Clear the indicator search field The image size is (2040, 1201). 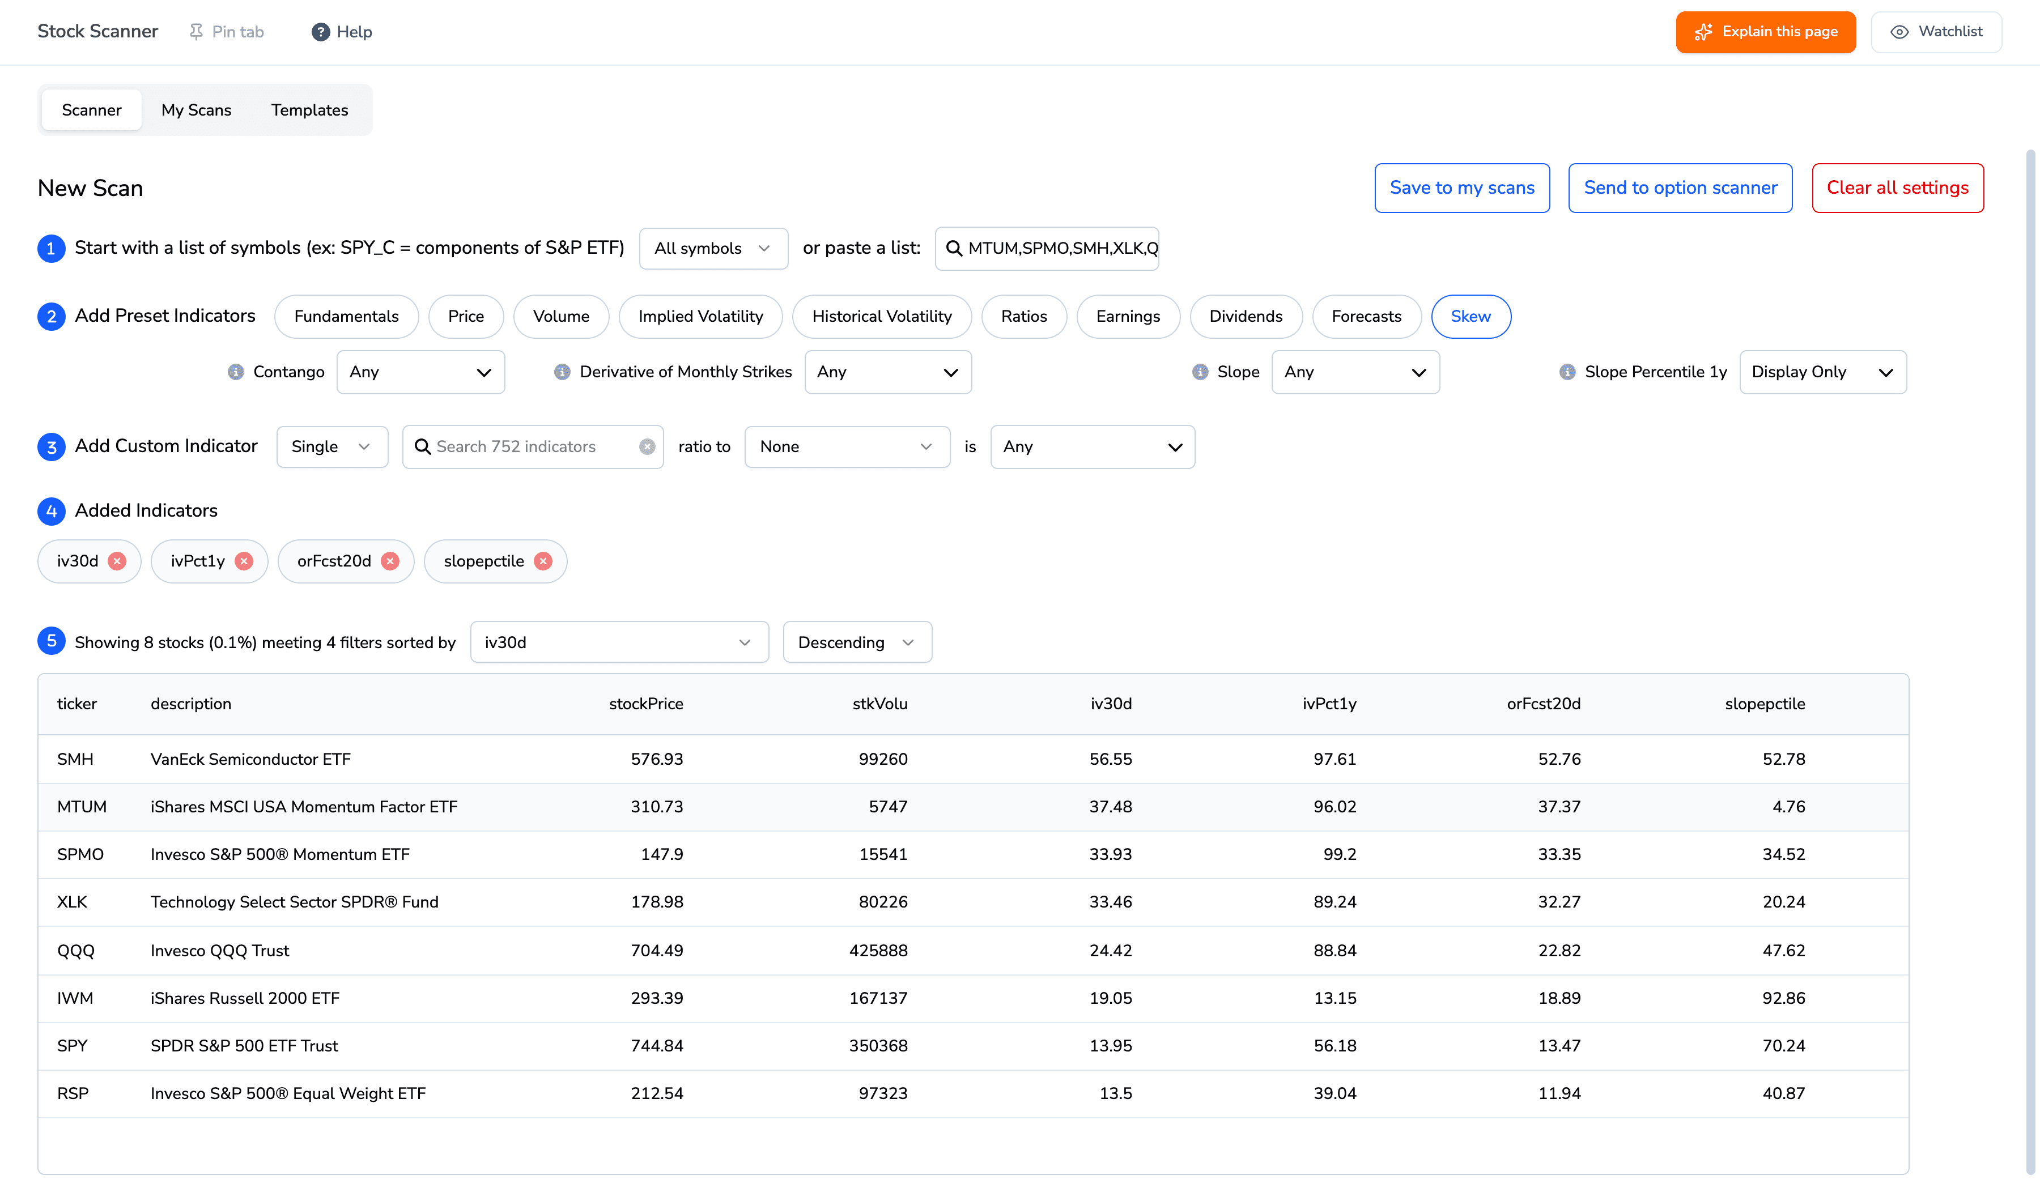pos(647,447)
